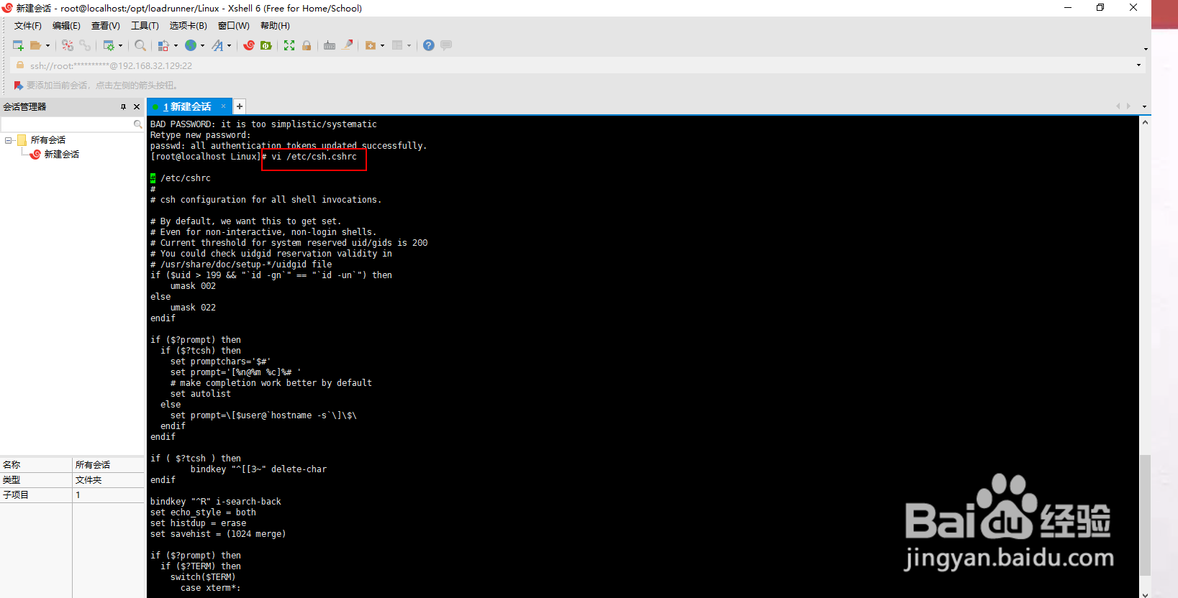Open the 窗口(W) menu
This screenshot has height=598, width=1178.
click(x=233, y=26)
